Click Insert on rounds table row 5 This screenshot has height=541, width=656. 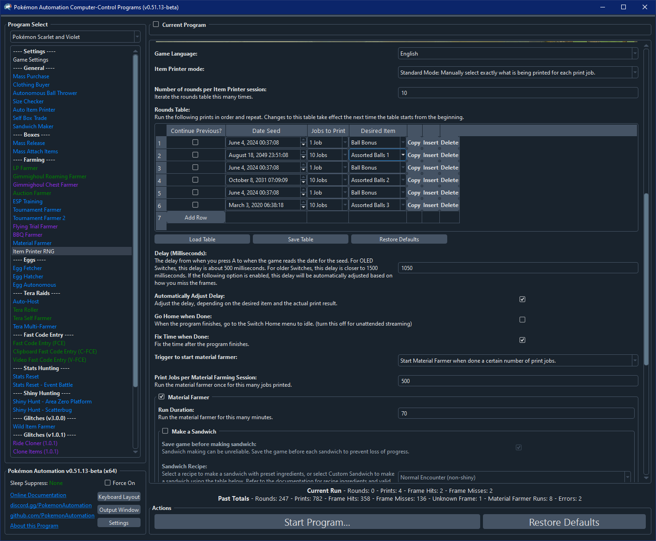tap(431, 193)
